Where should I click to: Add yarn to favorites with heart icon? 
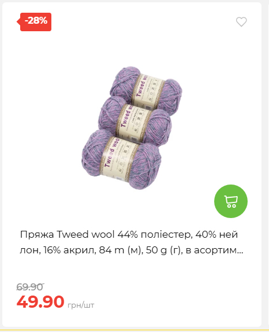point(241,21)
